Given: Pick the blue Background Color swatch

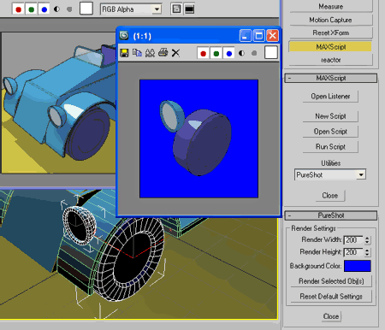Looking at the screenshot, I should tap(358, 266).
